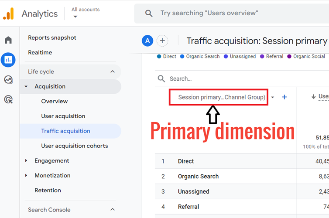Image resolution: width=329 pixels, height=218 pixels.
Task: Click the Monetization menu label
Action: click(x=53, y=175)
